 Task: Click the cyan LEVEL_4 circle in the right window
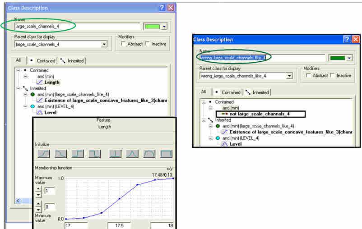(218, 138)
